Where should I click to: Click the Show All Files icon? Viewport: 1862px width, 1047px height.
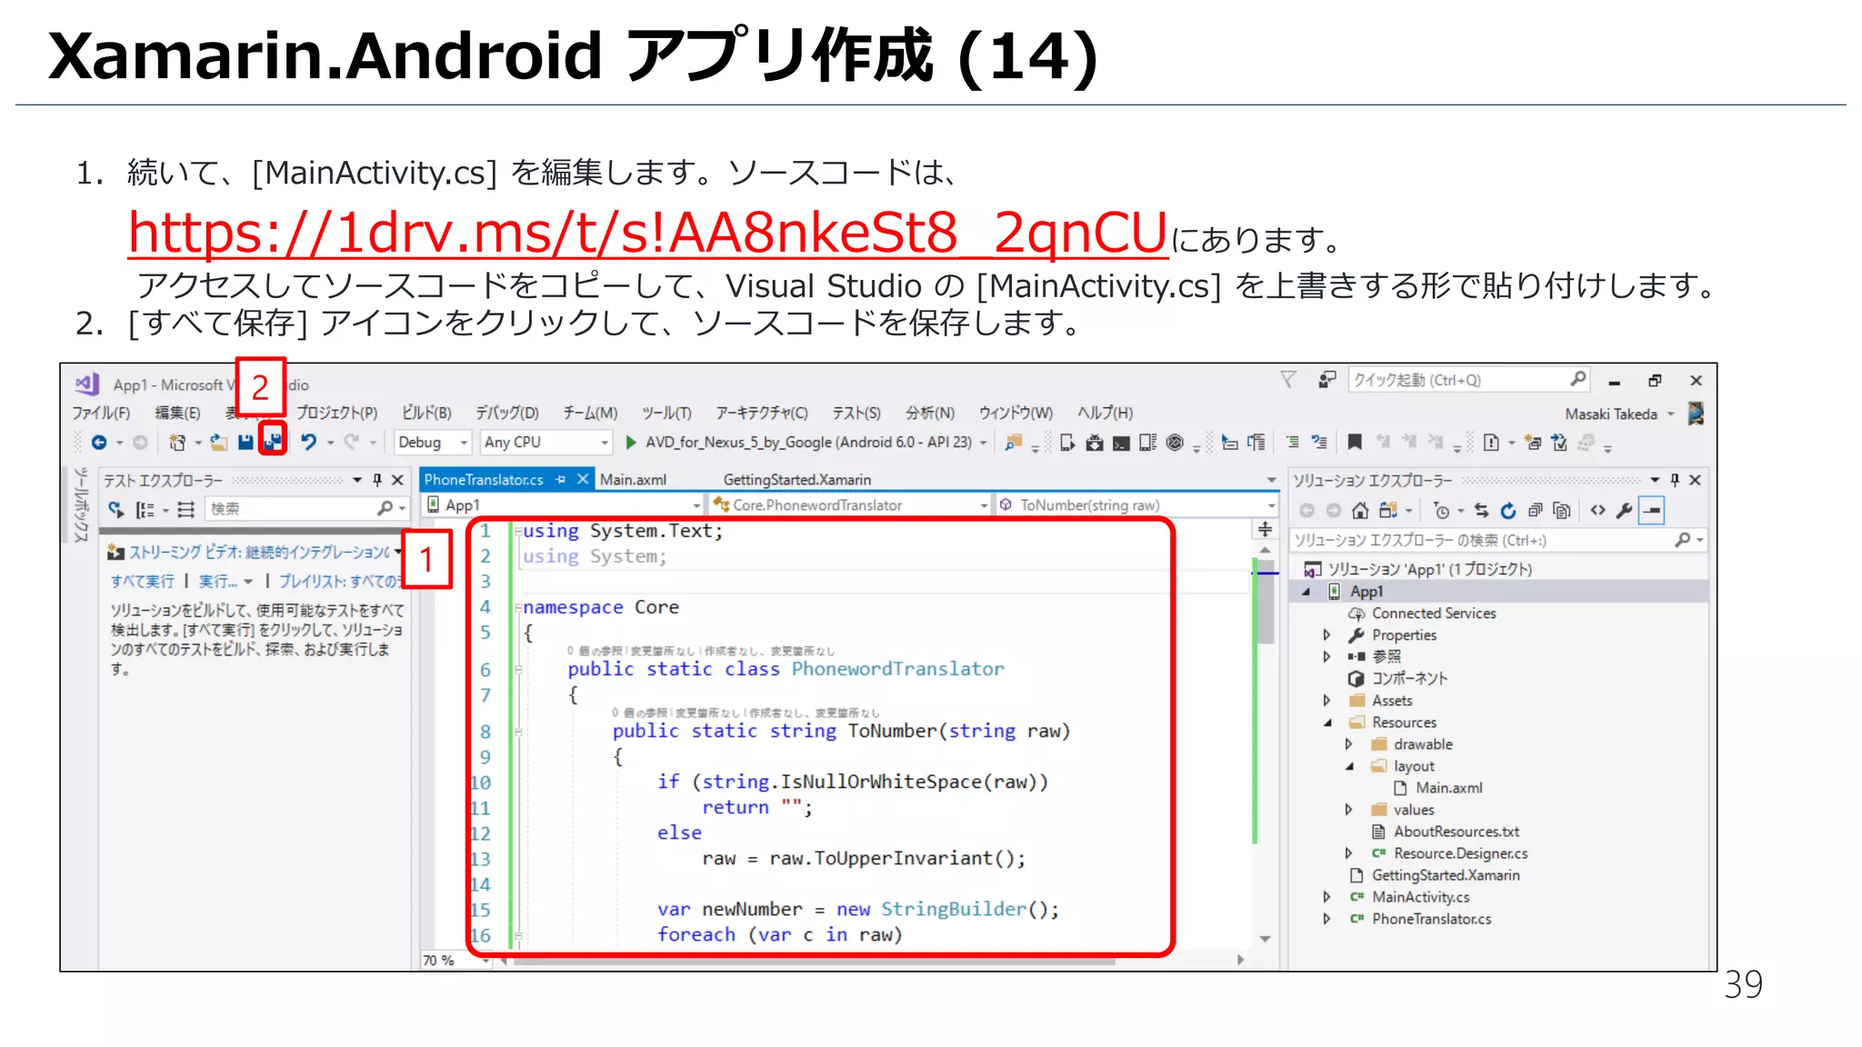point(1562,511)
